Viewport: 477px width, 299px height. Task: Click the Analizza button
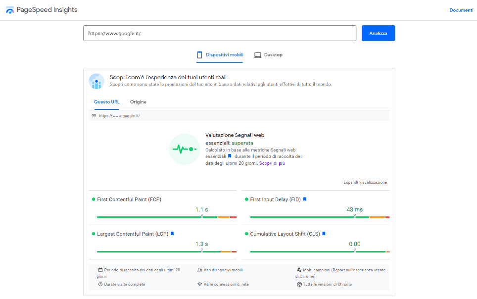tap(378, 33)
